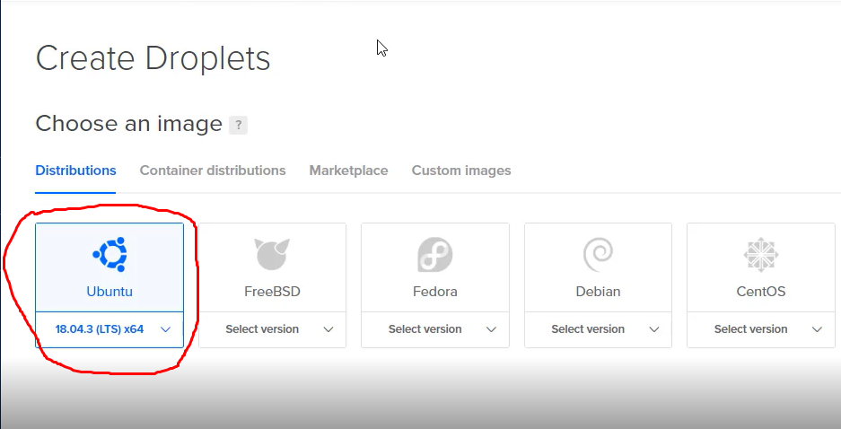Viewport: 841px width, 429px height.
Task: Click the Debian distribution name label
Action: coord(598,292)
